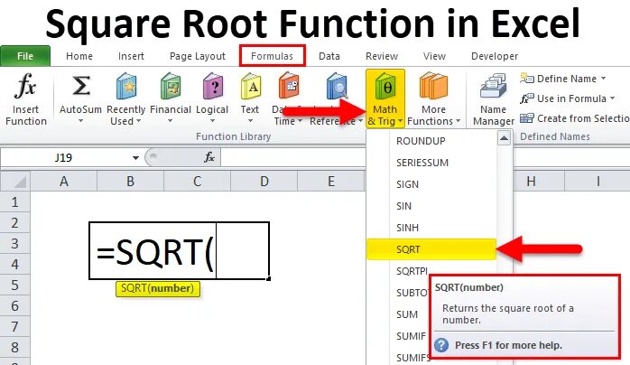Click the Name Box showing J19
The width and height of the screenshot is (630, 365).
click(x=64, y=157)
